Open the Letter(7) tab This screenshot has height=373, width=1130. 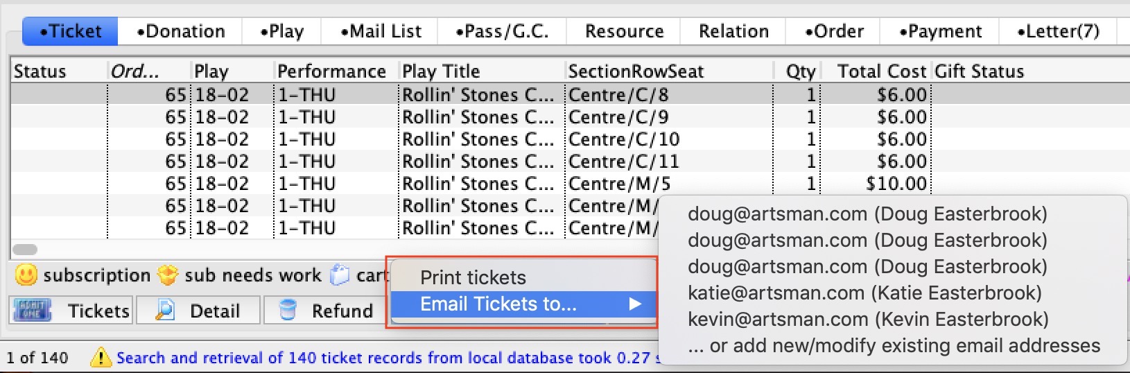coord(1057,31)
